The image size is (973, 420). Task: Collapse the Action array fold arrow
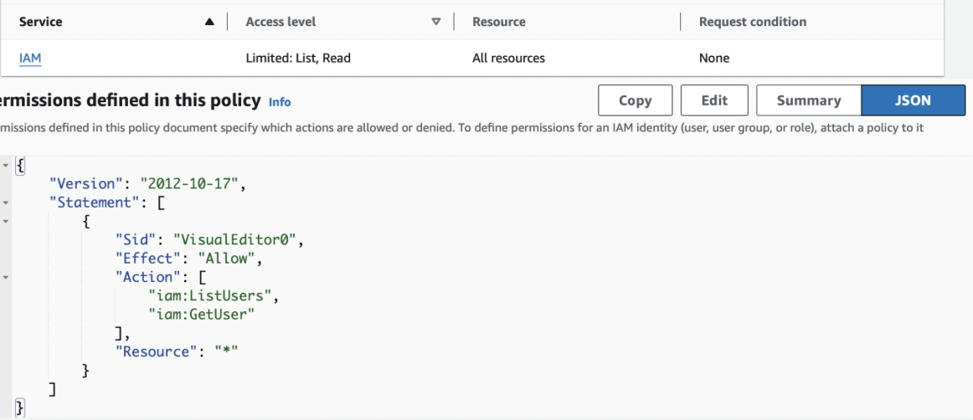(6, 277)
